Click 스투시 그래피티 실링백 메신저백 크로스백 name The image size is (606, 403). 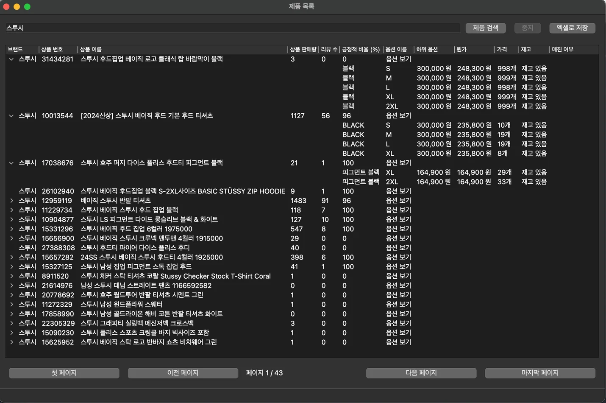click(137, 323)
